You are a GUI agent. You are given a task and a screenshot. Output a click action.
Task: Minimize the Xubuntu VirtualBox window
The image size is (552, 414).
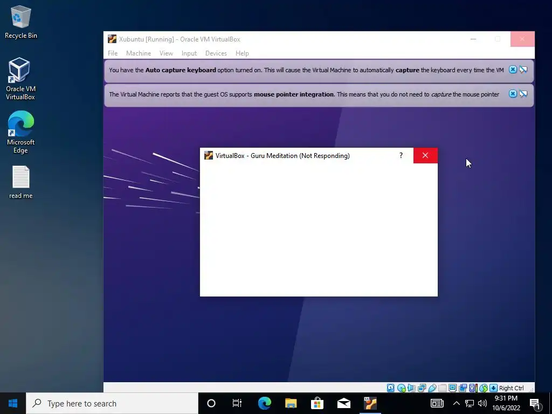[473, 39]
